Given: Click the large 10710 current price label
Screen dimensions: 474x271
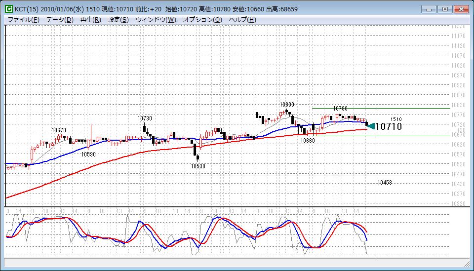Looking at the screenshot, I should 389,127.
